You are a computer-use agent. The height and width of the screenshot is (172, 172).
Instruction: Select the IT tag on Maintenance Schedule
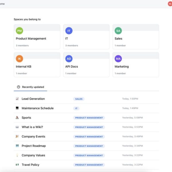pos(76,108)
